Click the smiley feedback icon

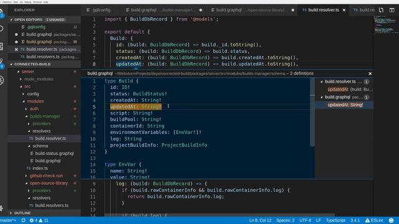click(x=391, y=220)
